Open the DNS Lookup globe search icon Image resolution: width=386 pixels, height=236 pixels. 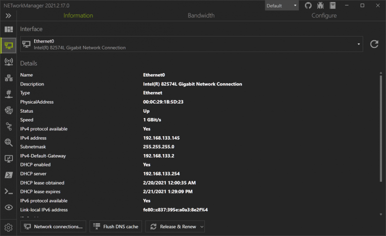pos(8,142)
